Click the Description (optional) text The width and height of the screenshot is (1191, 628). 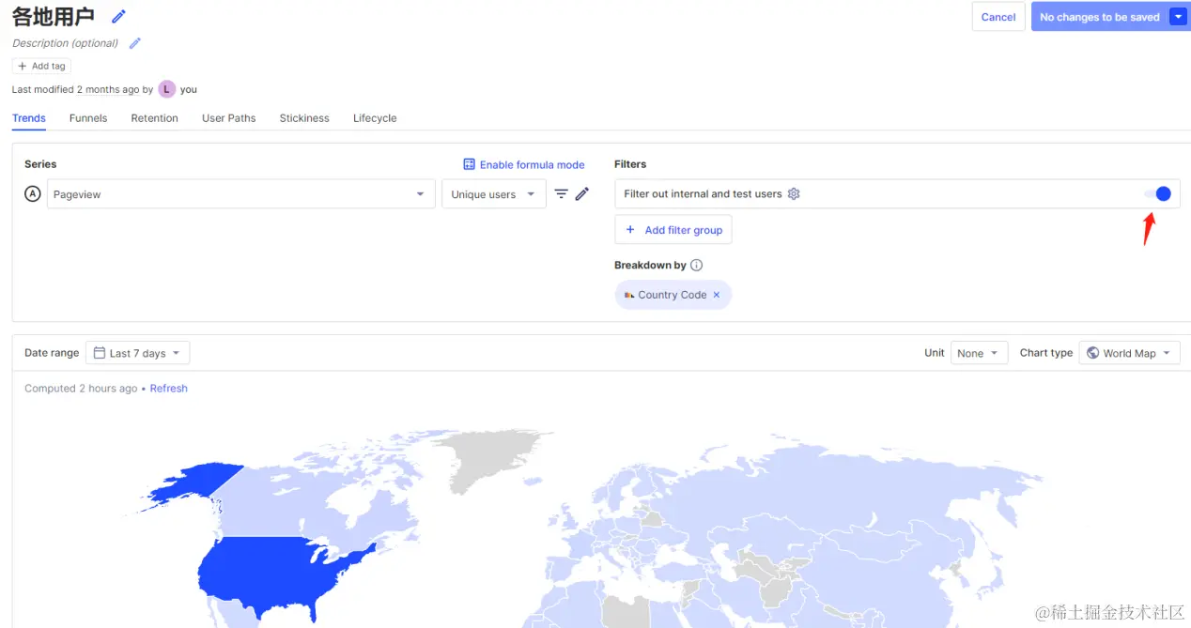coord(66,43)
